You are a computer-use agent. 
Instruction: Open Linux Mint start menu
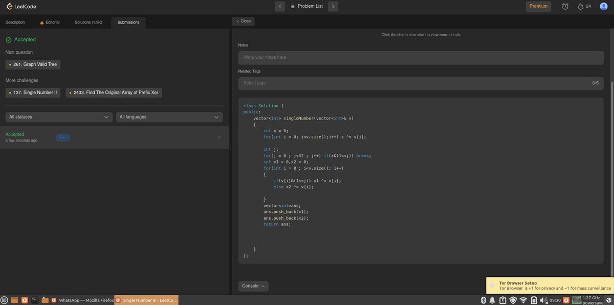[5, 300]
